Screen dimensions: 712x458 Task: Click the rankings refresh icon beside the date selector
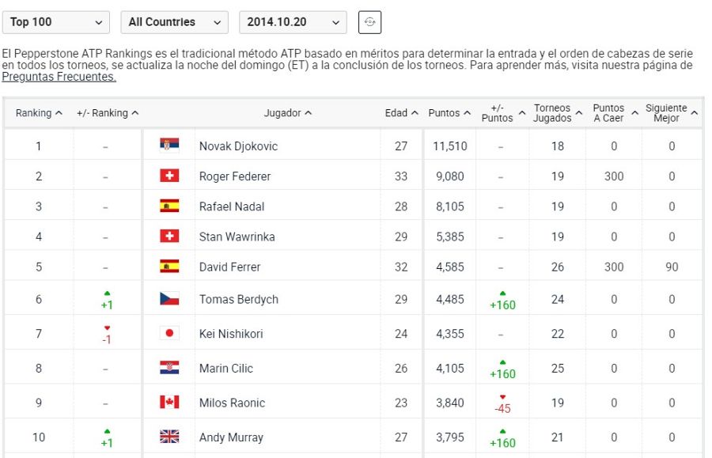click(x=369, y=21)
